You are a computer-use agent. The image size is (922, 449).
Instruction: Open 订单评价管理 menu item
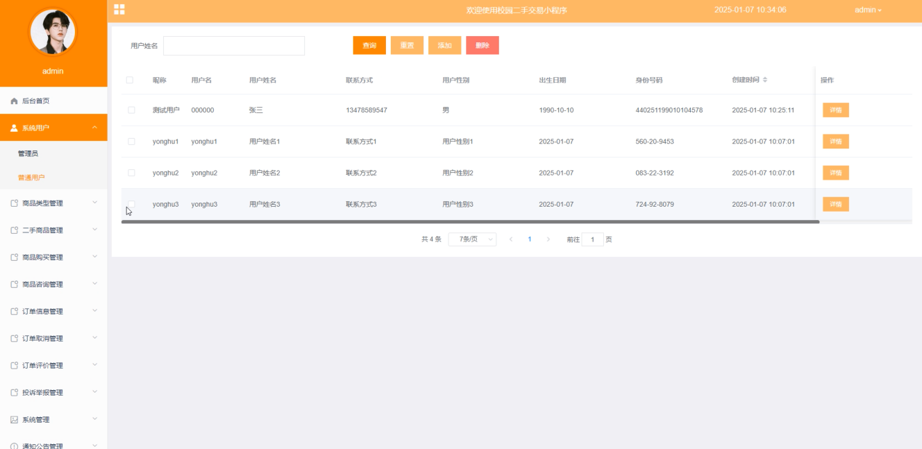(53, 366)
